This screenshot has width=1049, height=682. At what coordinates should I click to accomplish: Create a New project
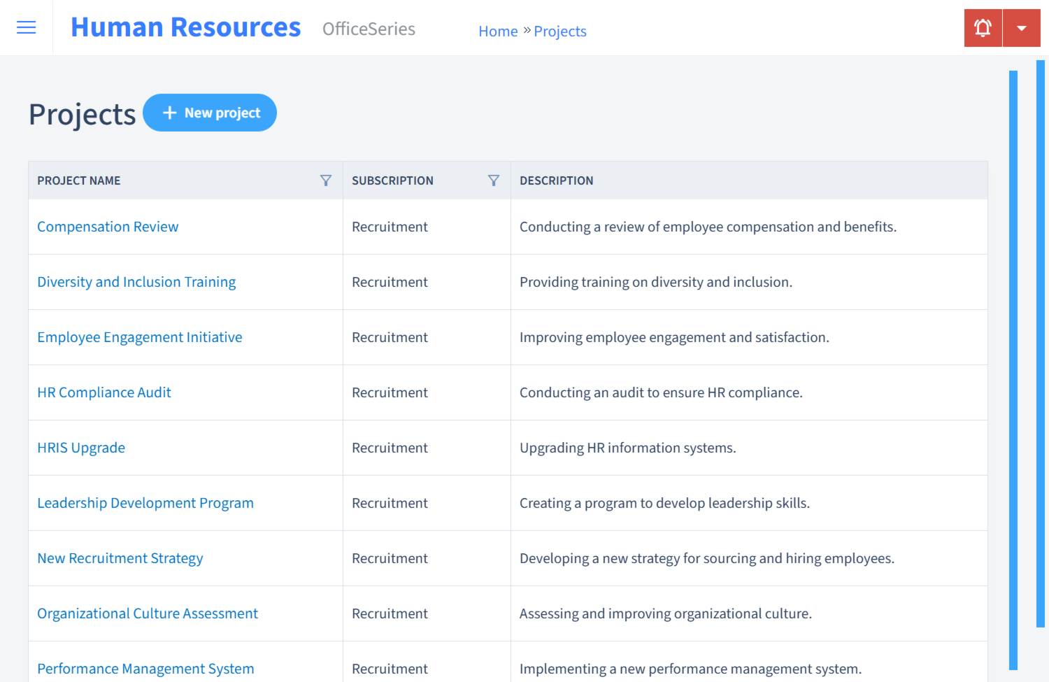(x=210, y=112)
